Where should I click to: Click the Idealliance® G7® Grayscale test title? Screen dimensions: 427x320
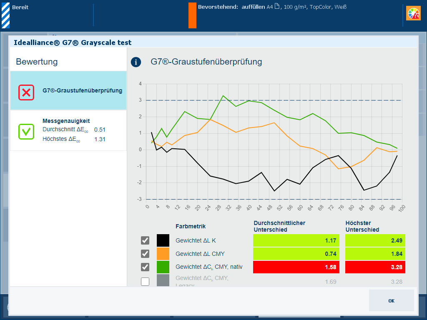coord(73,42)
